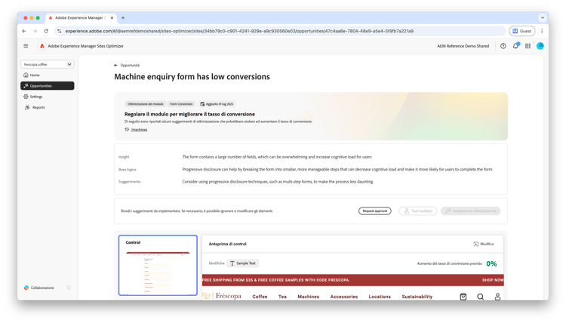This screenshot has width=566, height=323.
Task: Open the apps grid switcher
Action: (x=528, y=46)
